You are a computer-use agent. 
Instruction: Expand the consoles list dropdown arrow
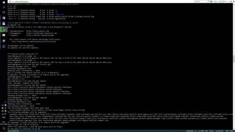pos(218,1)
